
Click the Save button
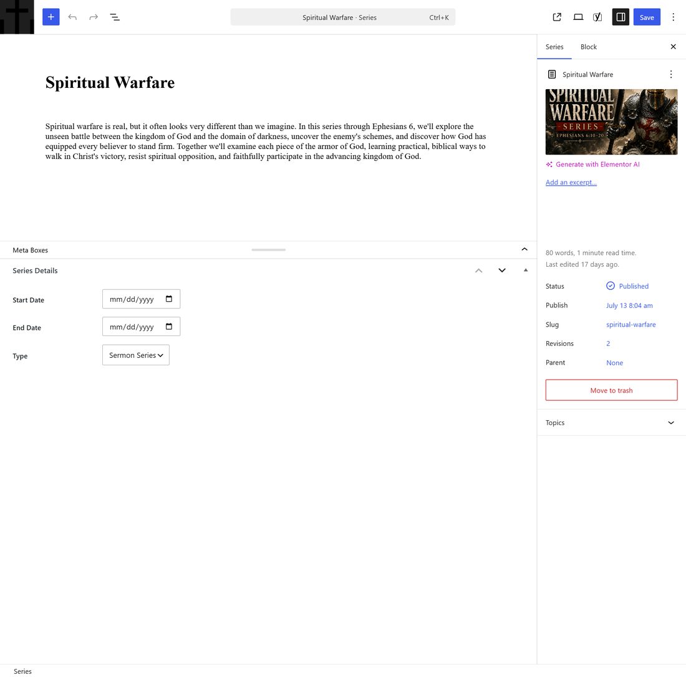pos(647,17)
